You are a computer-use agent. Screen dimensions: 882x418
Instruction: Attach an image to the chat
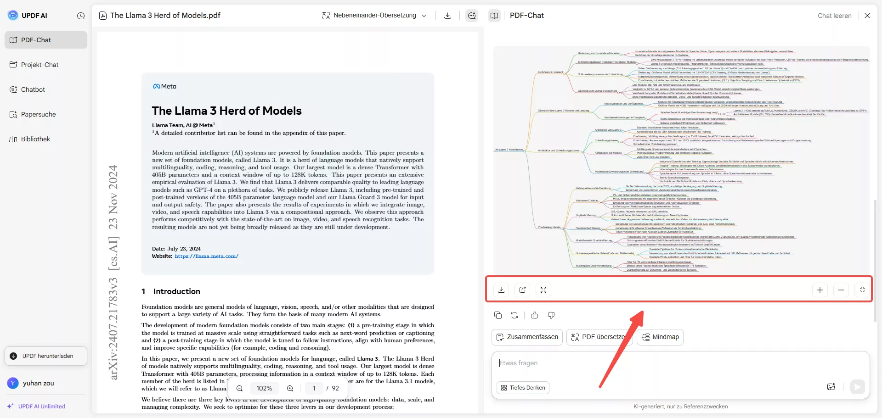coord(831,387)
